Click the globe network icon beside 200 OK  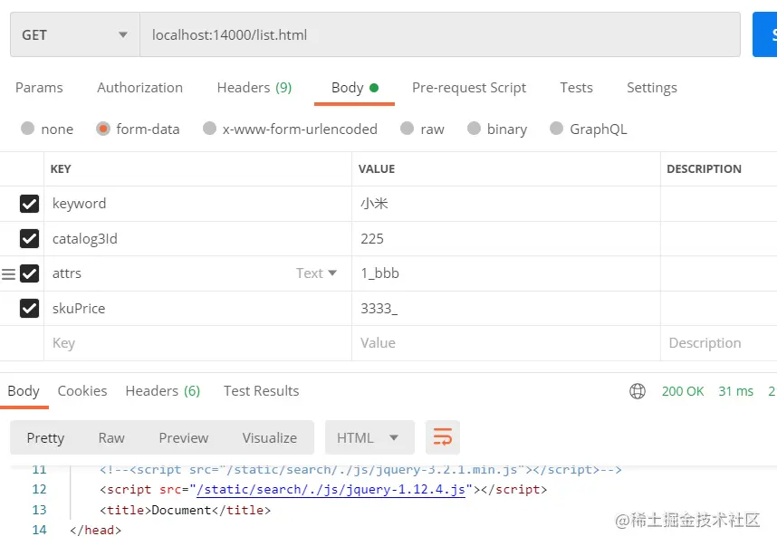tap(638, 391)
